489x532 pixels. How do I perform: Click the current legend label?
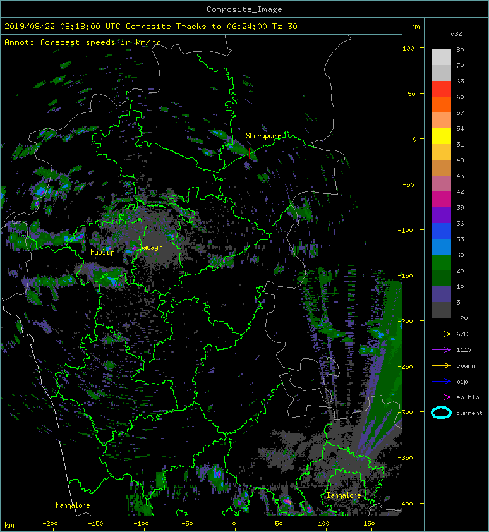[x=469, y=413]
